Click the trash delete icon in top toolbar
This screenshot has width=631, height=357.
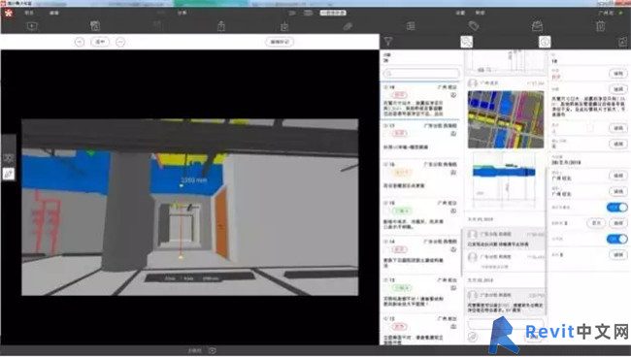tap(600, 26)
